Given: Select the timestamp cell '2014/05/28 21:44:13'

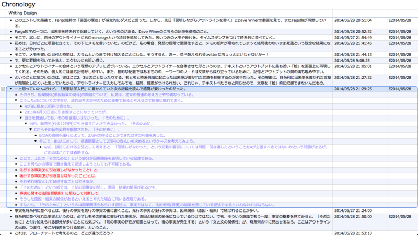Looking at the screenshot, I should 353,55.
